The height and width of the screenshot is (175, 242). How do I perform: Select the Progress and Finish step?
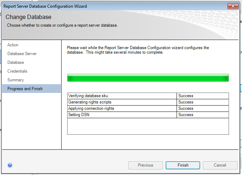coord(32,88)
